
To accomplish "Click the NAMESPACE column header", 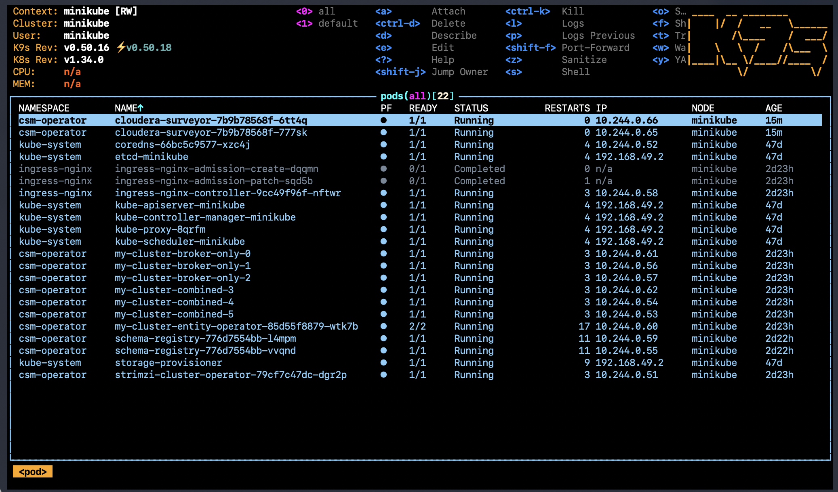I will pos(44,108).
